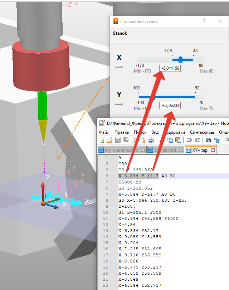Click line number 10 in the gutter
The image size is (229, 290).
click(106, 212)
